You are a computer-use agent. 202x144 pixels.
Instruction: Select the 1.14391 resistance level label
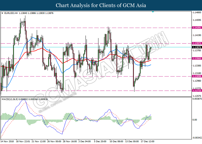[197, 28]
